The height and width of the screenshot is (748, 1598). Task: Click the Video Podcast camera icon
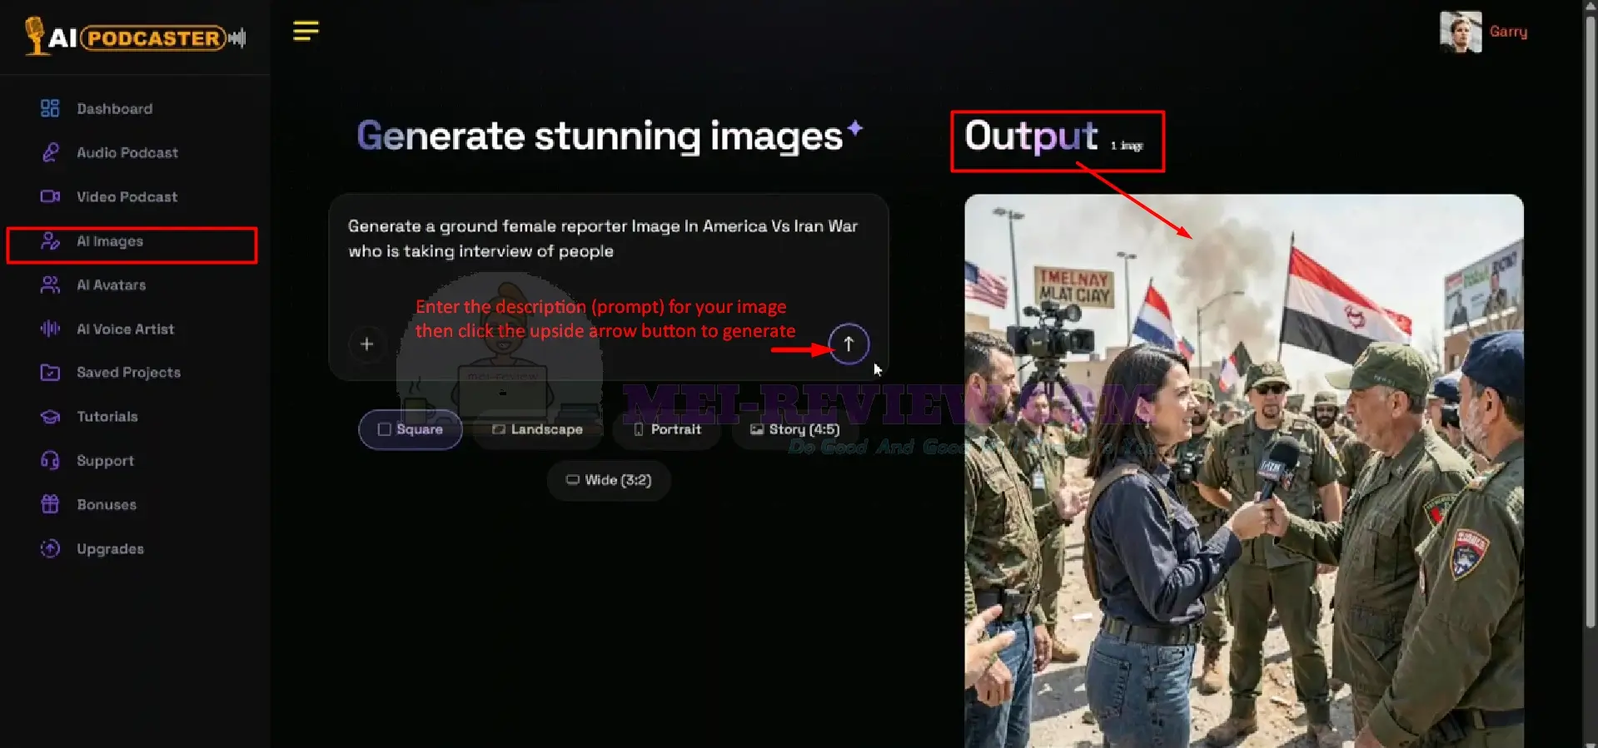tap(50, 196)
